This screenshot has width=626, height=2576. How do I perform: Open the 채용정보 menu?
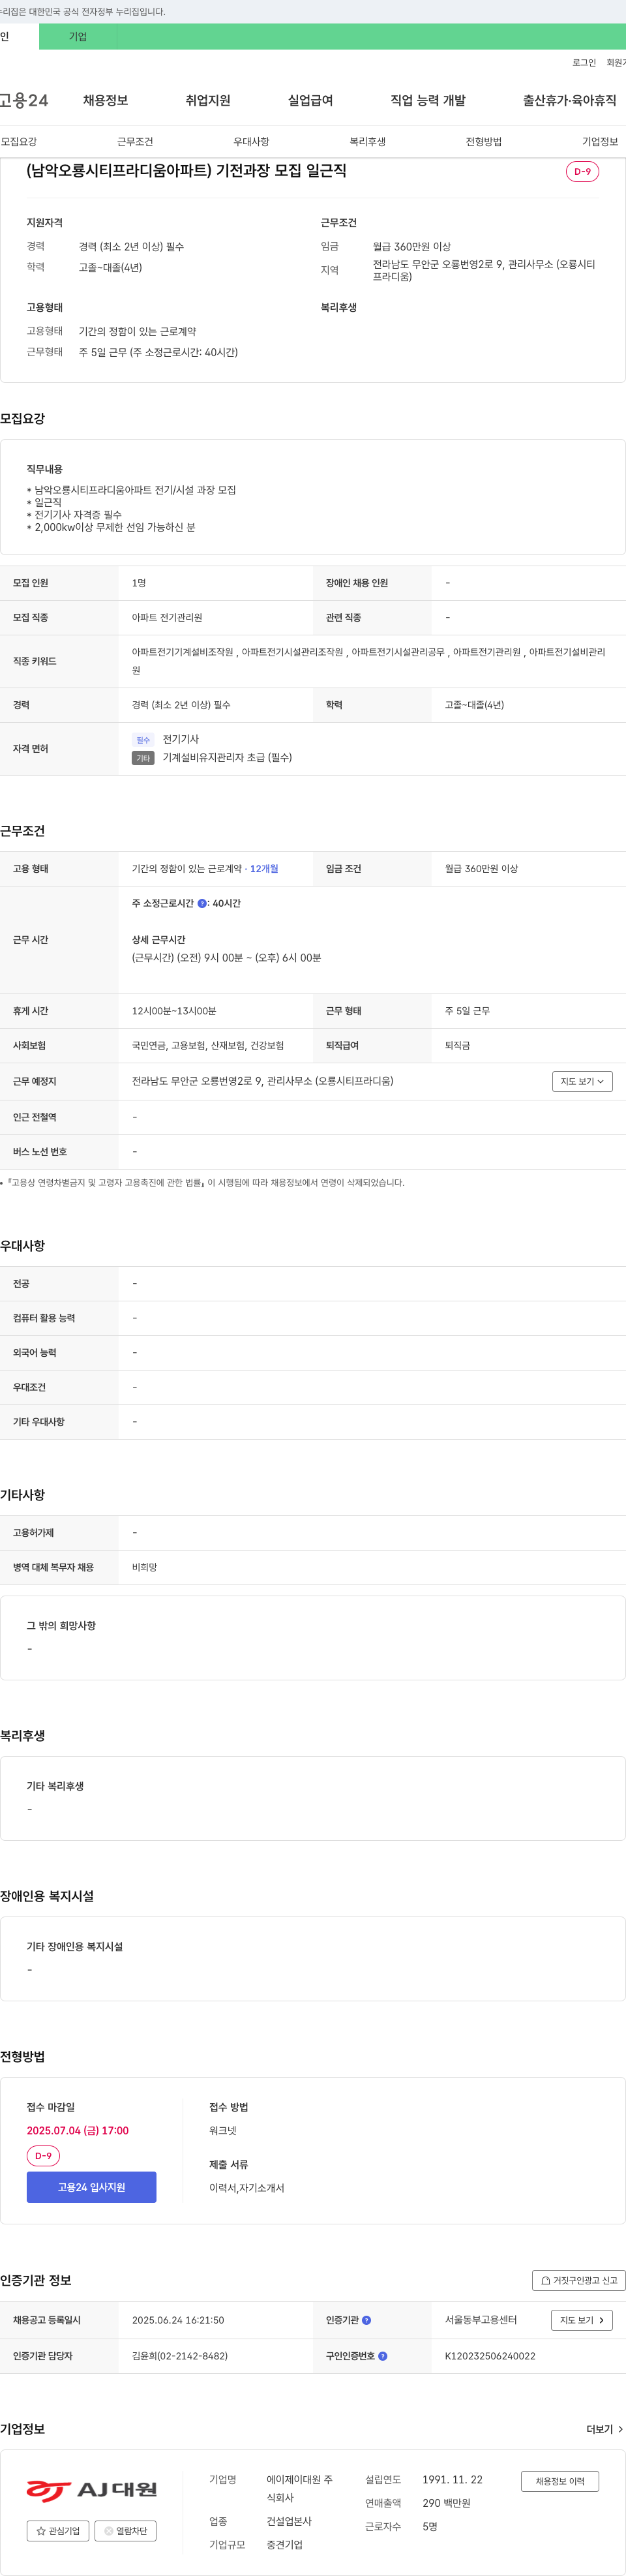[105, 100]
